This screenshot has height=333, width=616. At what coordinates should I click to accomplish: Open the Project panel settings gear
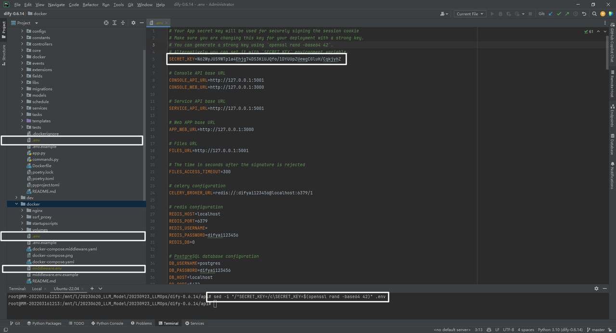133,23
